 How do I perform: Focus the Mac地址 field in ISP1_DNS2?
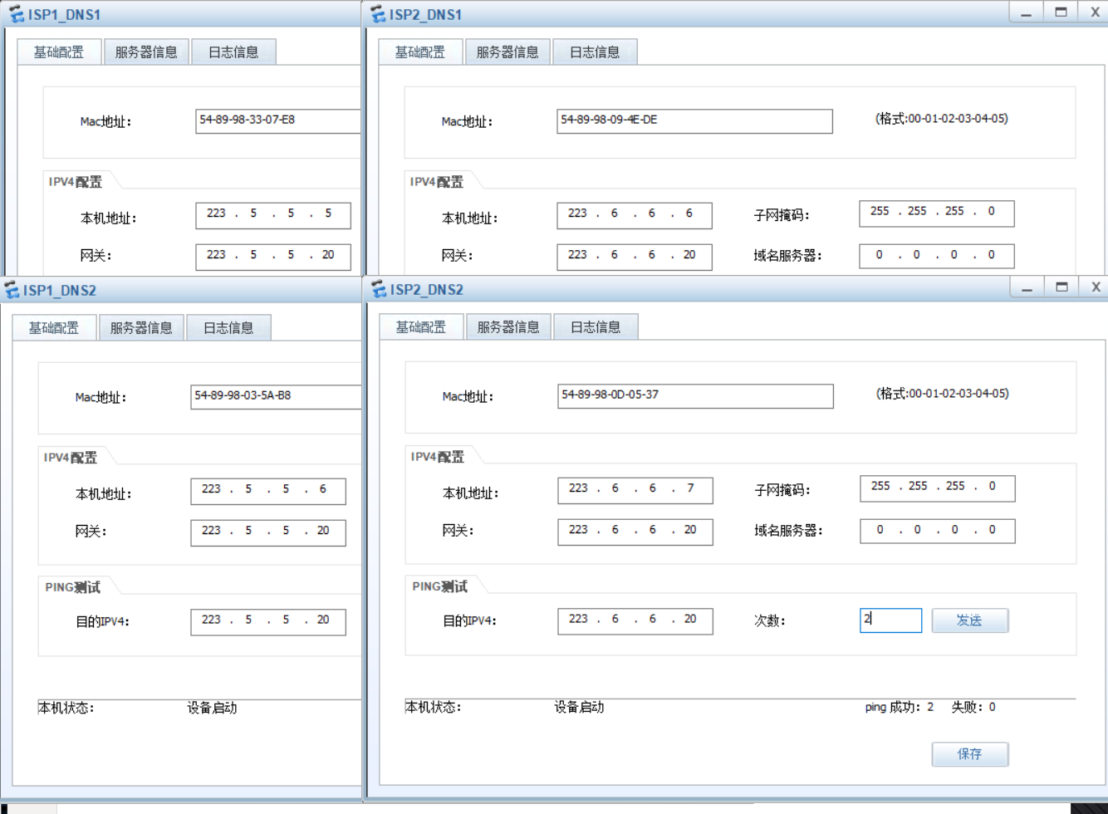pos(276,396)
